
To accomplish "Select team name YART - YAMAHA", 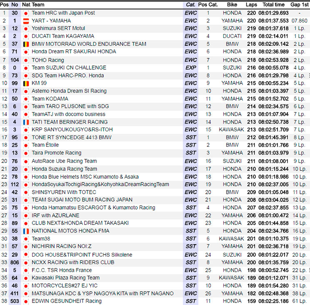I will [51, 21].
